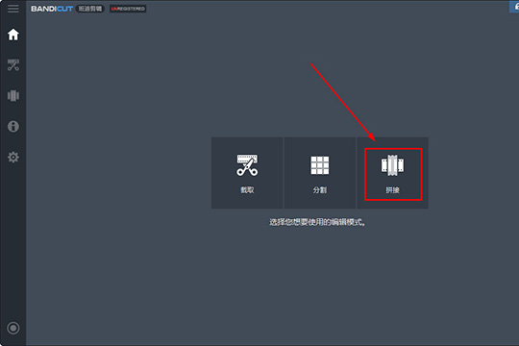Click the UNREGISTERED badge
The height and width of the screenshot is (346, 519).
(x=128, y=9)
